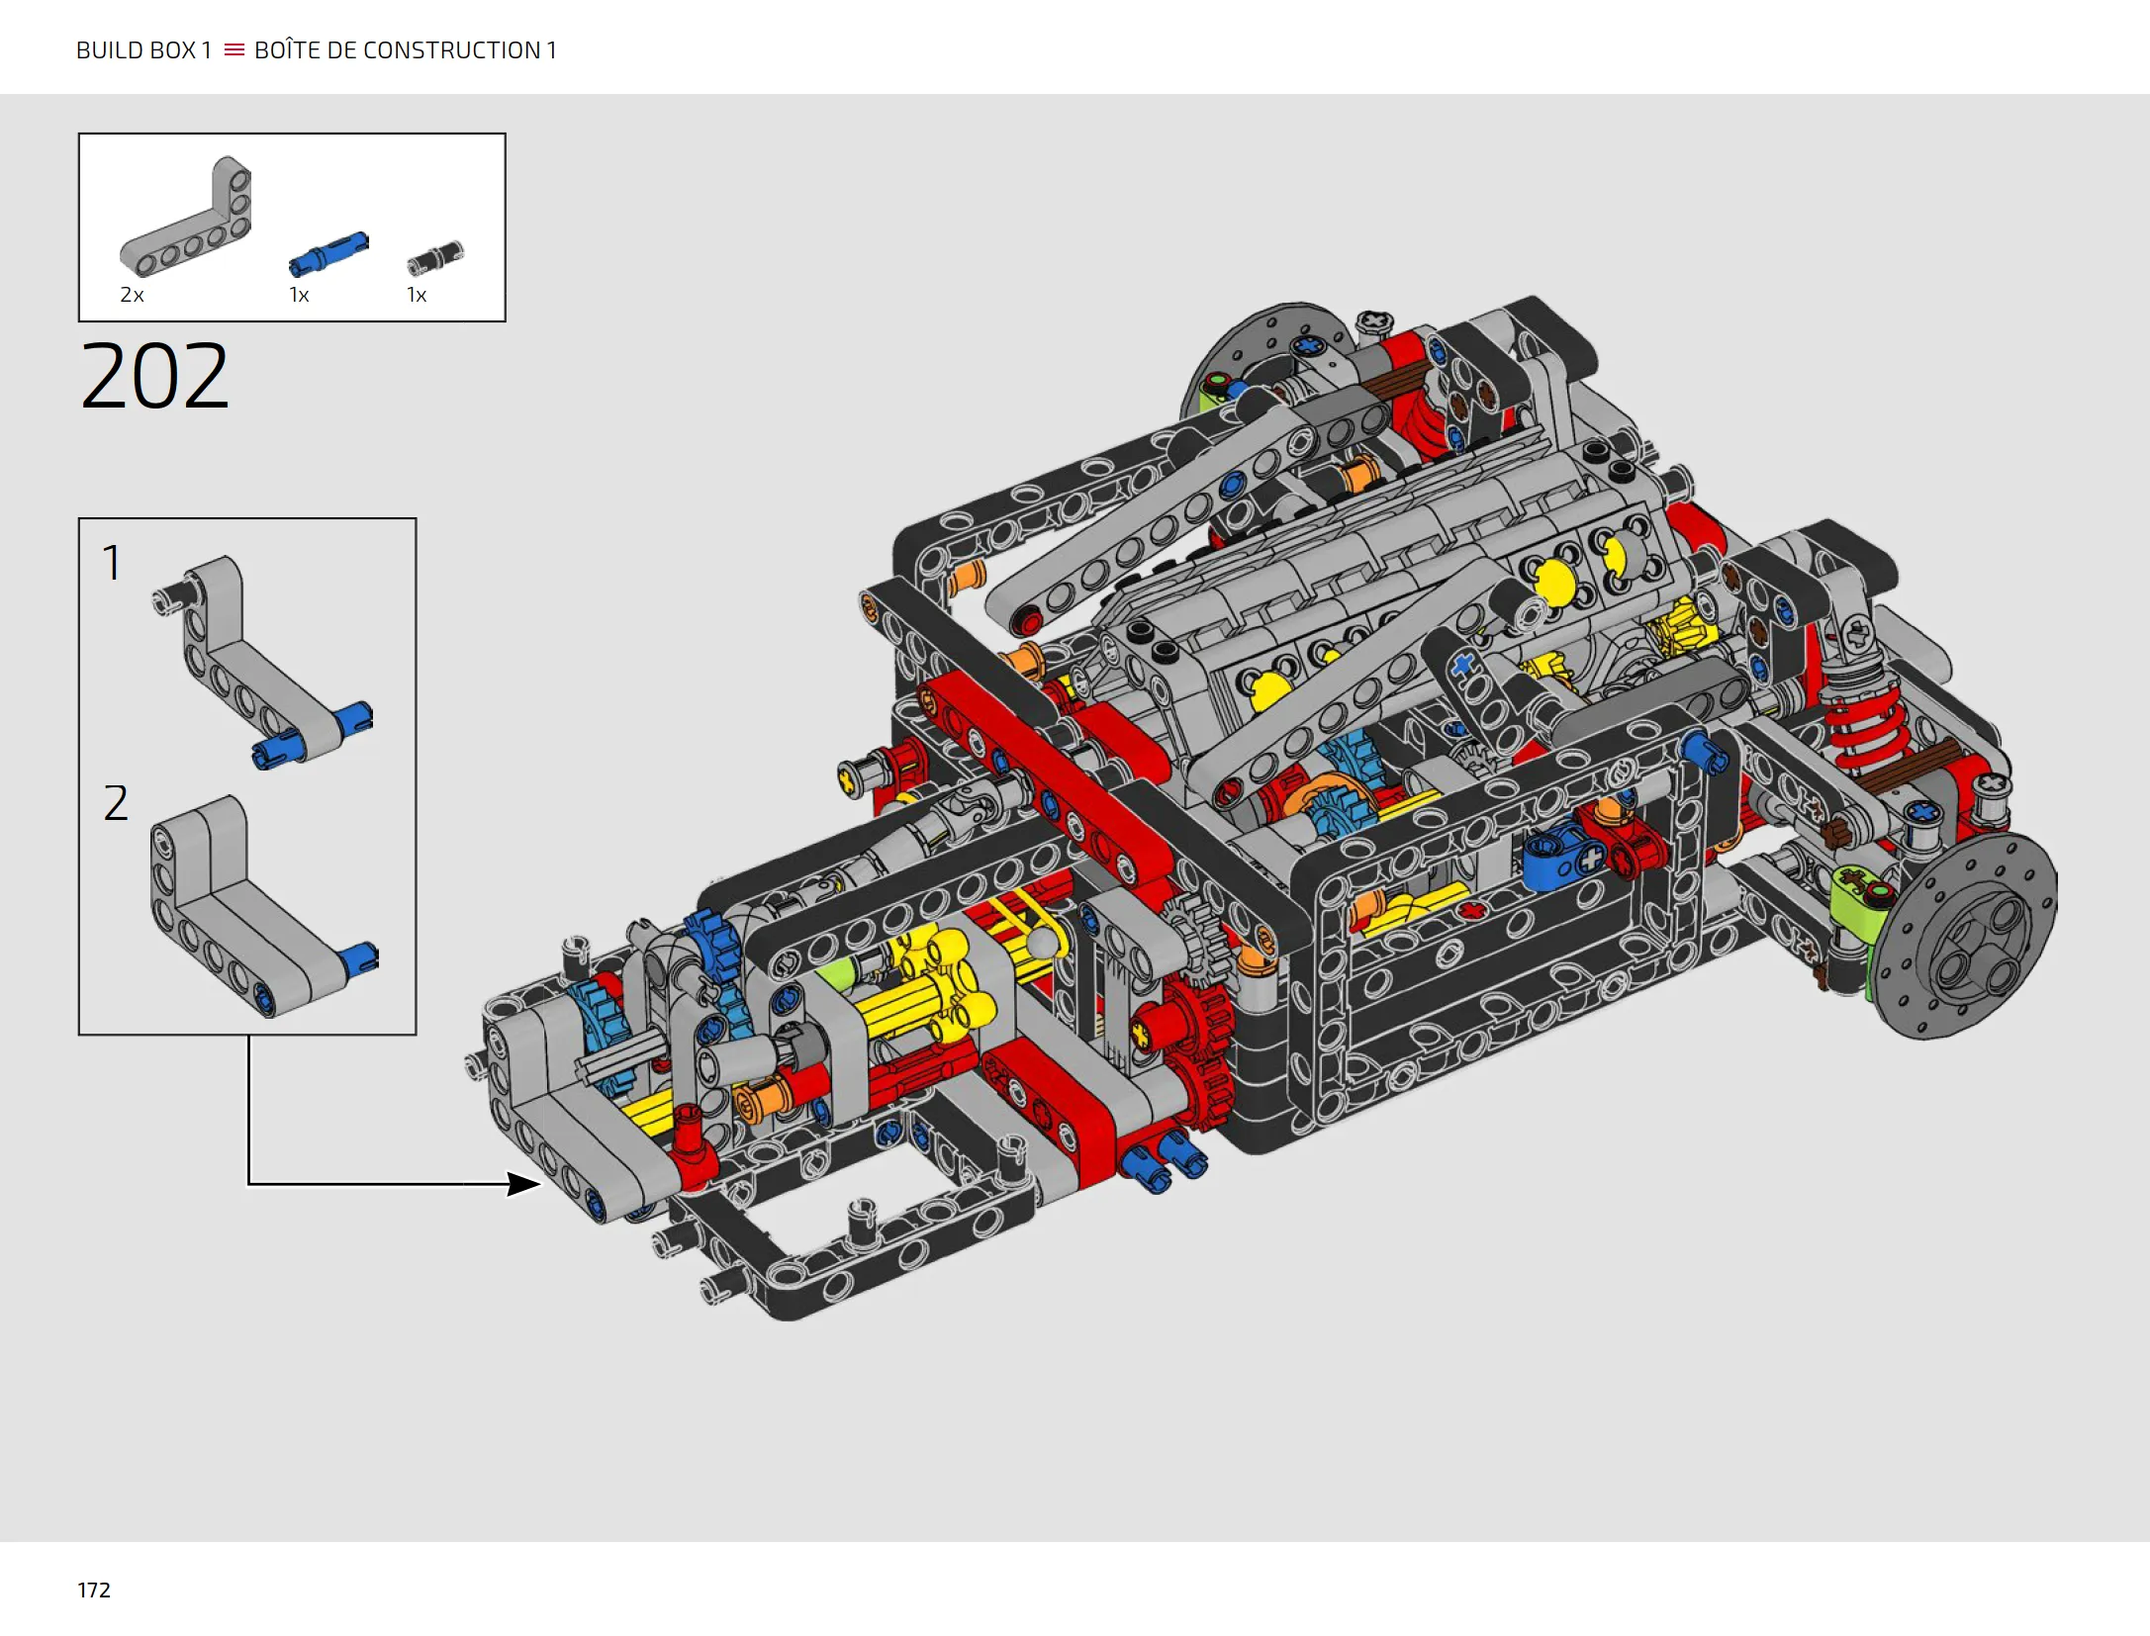This screenshot has width=2150, height=1636.
Task: Click the black short pin in parts box
Action: 435,258
